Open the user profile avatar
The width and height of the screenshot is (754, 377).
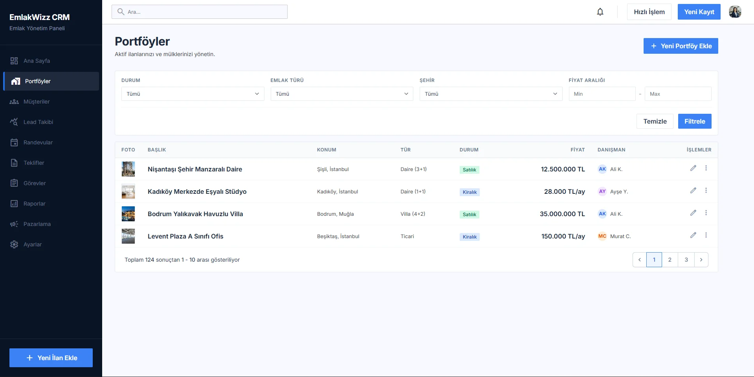click(735, 12)
